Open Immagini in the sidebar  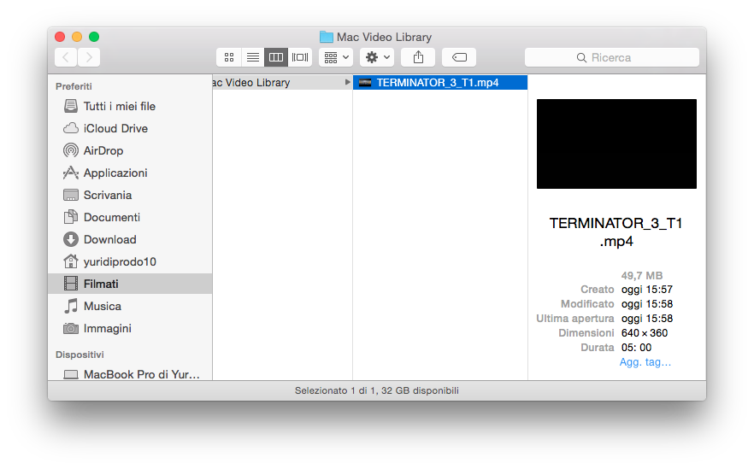pos(130,328)
